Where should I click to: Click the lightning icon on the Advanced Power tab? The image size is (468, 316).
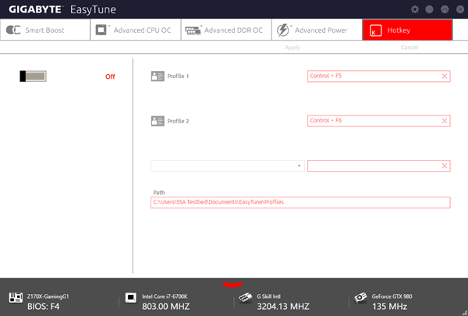point(282,30)
